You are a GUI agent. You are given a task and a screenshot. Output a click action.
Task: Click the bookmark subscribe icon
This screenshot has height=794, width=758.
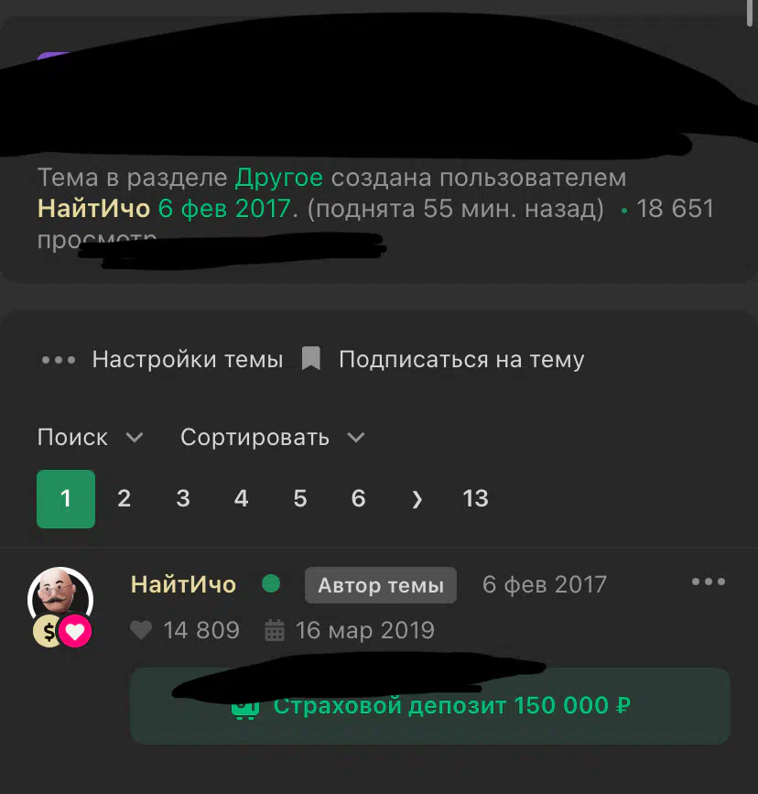coord(311,358)
